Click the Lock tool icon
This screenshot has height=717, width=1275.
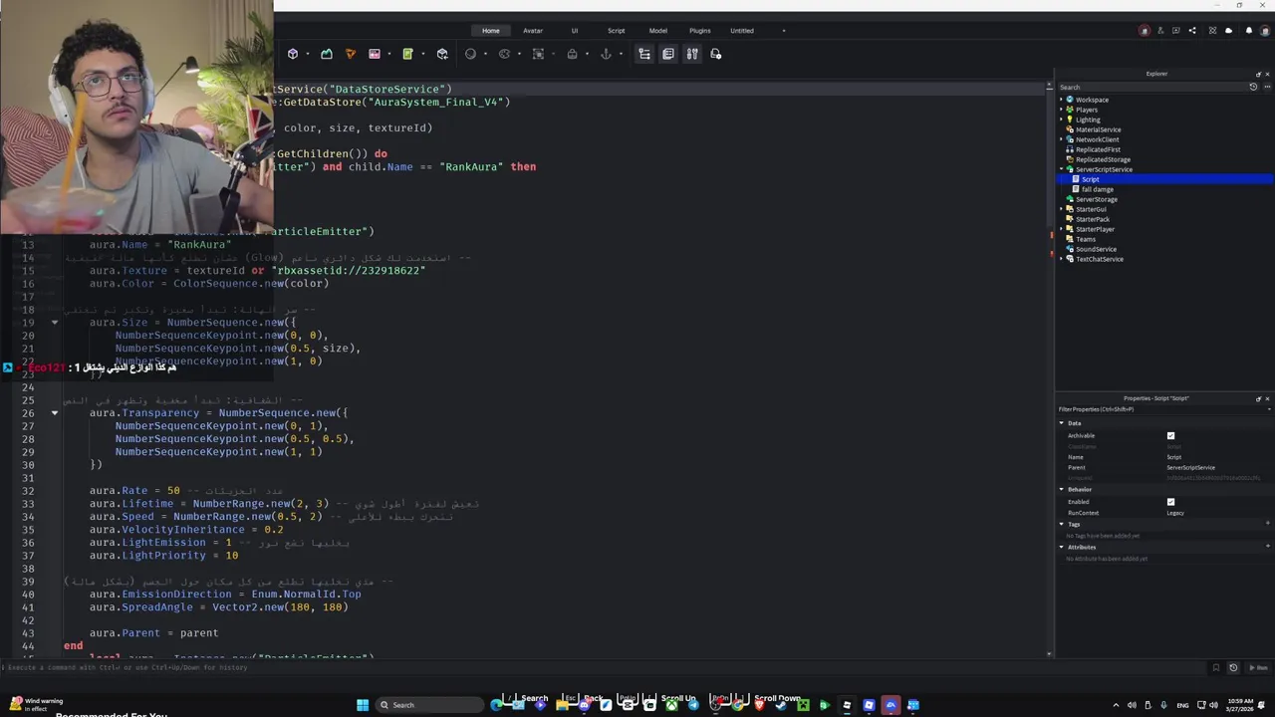pos(573,54)
